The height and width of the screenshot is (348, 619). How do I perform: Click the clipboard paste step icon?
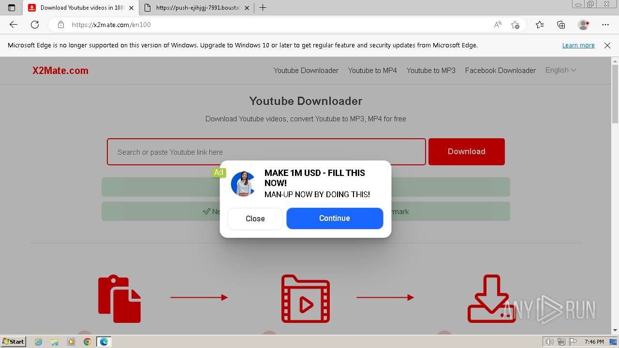pyautogui.click(x=119, y=299)
